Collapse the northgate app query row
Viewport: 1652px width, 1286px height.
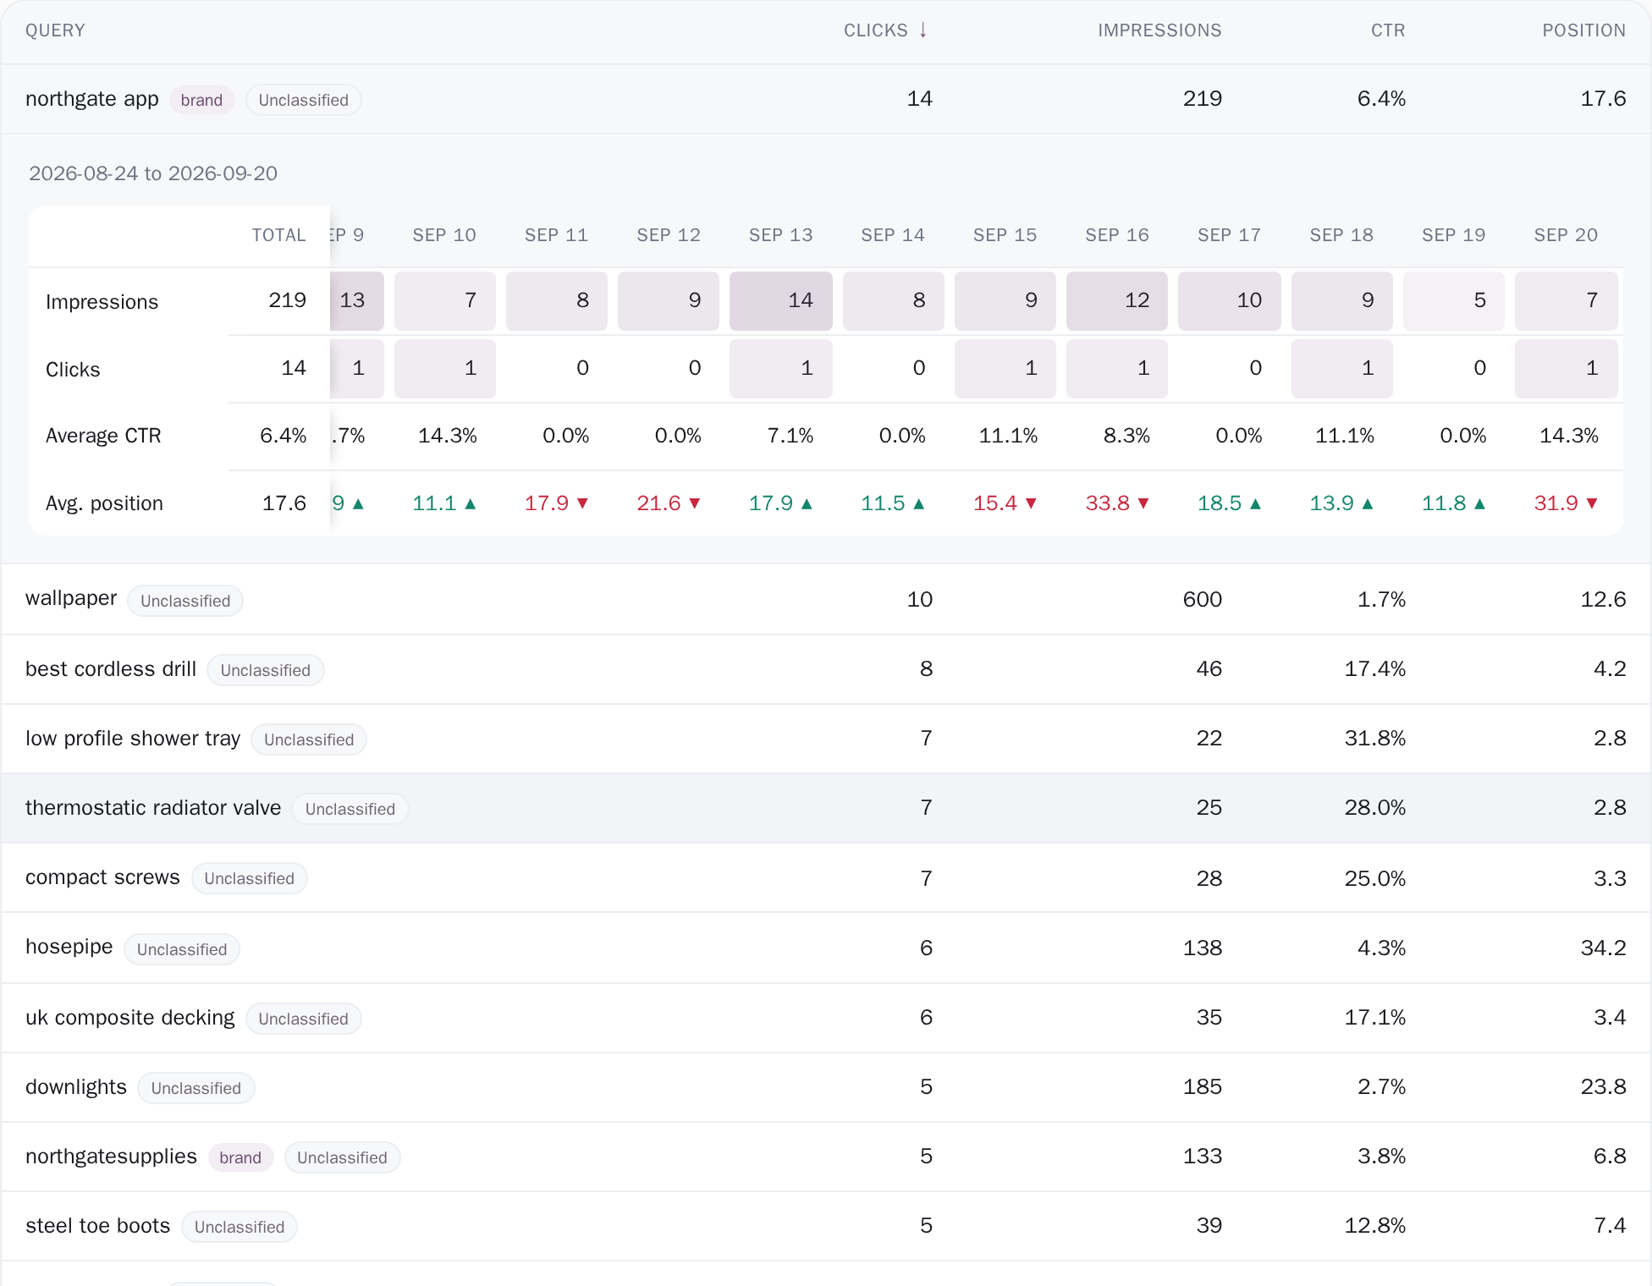pyautogui.click(x=826, y=99)
